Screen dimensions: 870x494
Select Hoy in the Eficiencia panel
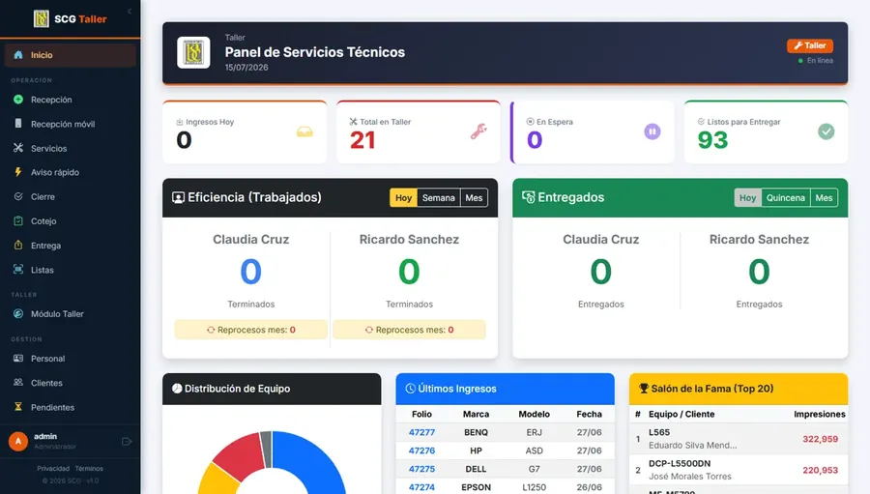[403, 197]
